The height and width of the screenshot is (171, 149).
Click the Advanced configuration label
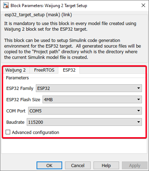click(35, 132)
